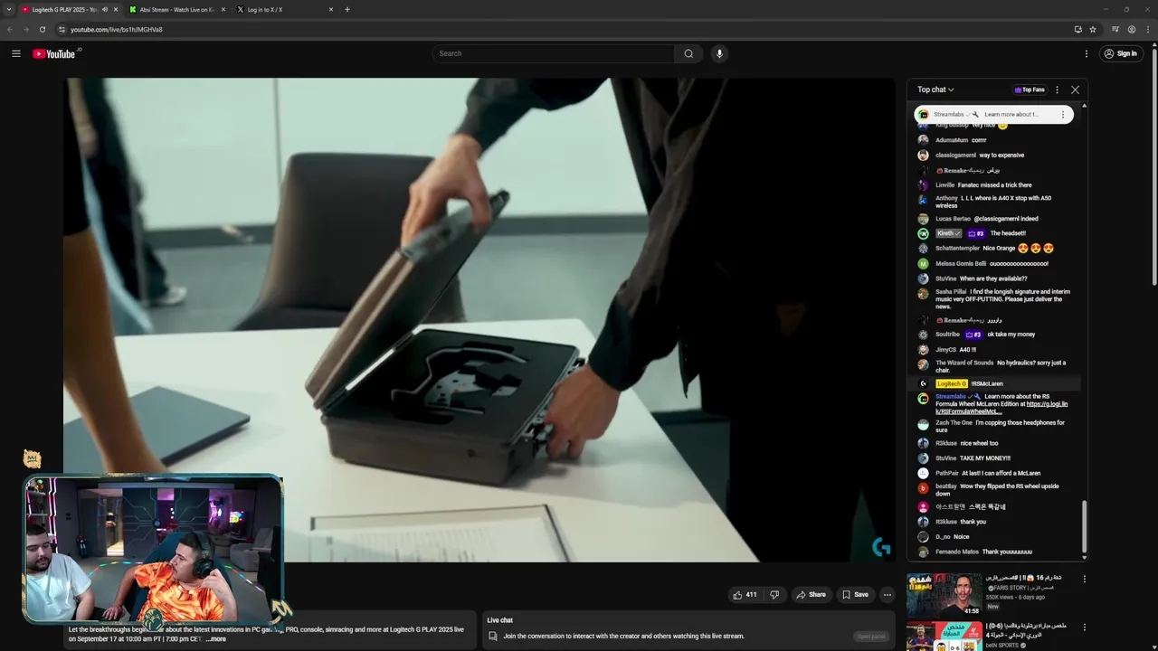The width and height of the screenshot is (1158, 651).
Task: Open the YouTube hamburger guide menu
Action: click(16, 53)
